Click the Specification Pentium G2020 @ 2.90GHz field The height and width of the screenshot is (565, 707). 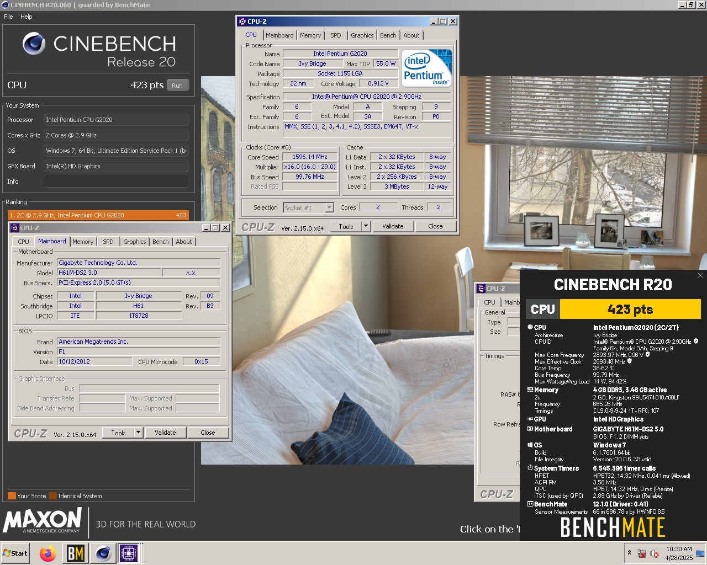pos(367,97)
